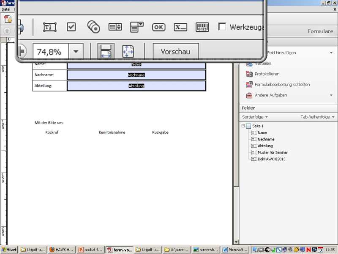Select Muster für Seminar field in tree
The height and width of the screenshot is (254, 338).
click(273, 152)
